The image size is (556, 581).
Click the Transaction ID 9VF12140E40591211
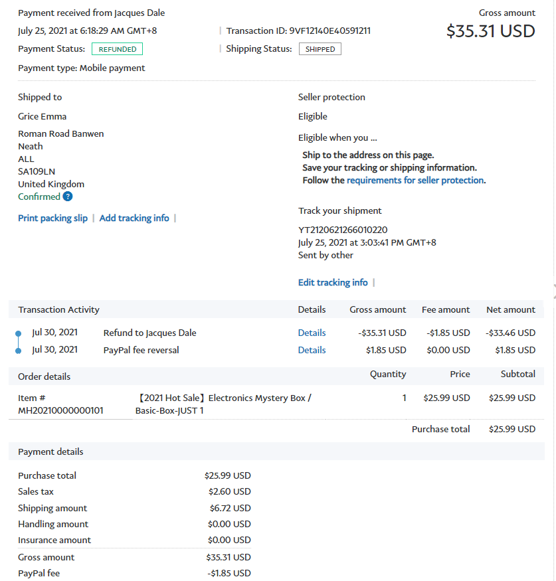point(329,31)
